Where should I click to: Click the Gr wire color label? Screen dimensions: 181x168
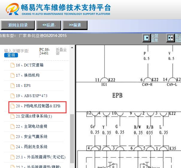click(x=93, y=127)
